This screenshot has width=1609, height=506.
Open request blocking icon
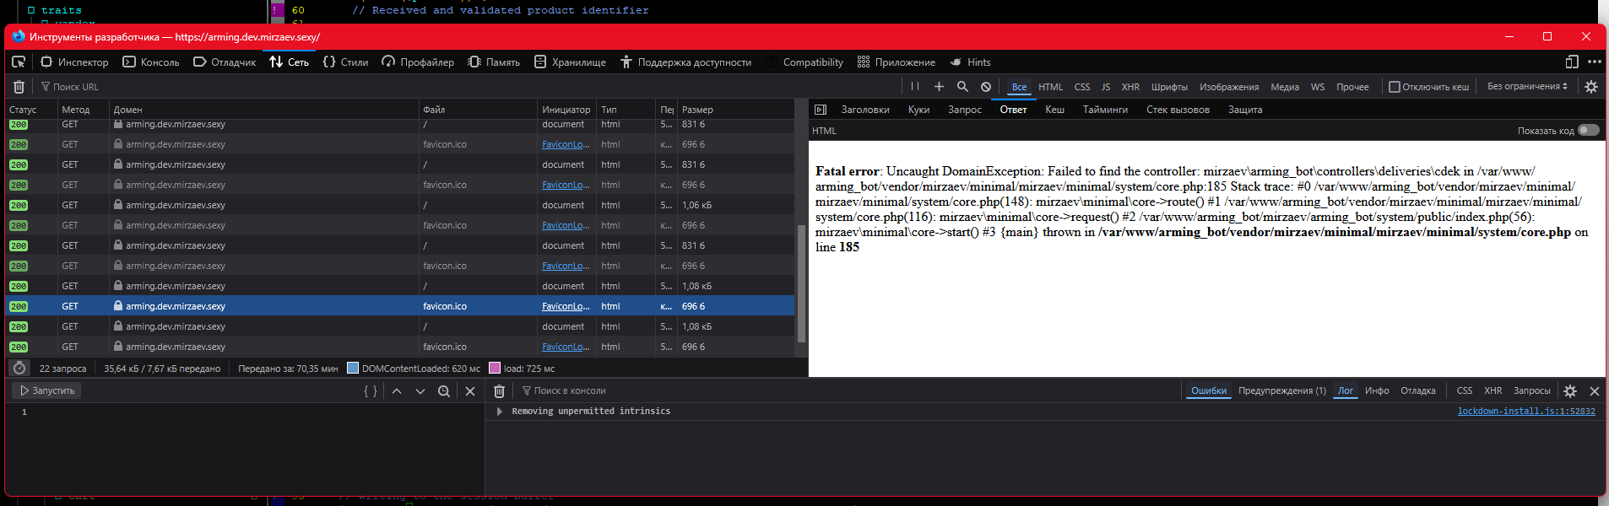point(986,87)
